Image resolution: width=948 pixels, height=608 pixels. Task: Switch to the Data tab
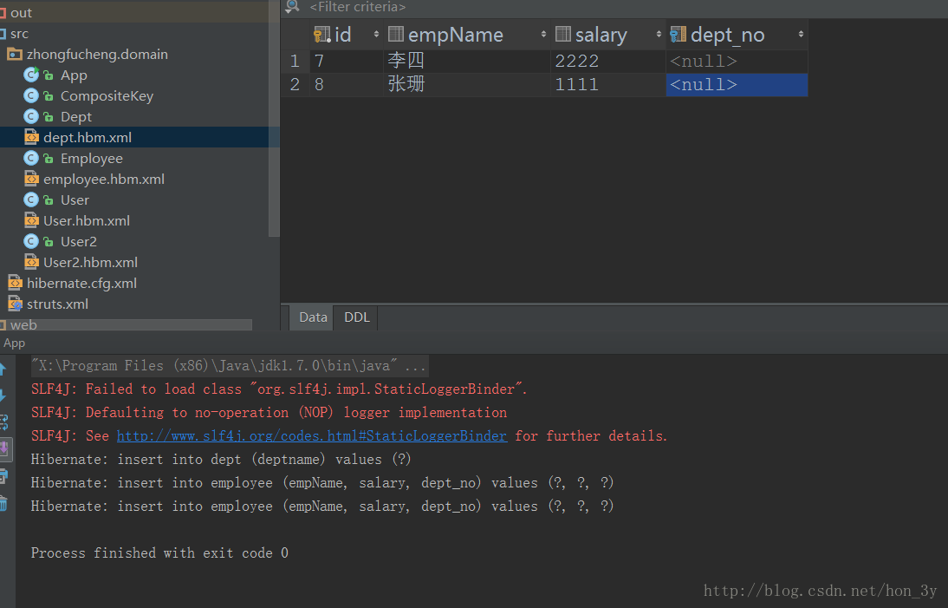313,317
